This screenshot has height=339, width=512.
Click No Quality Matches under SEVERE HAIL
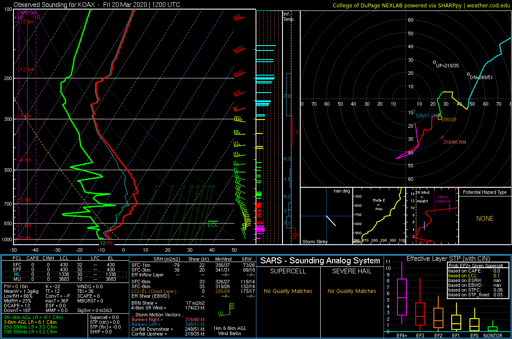click(x=351, y=291)
